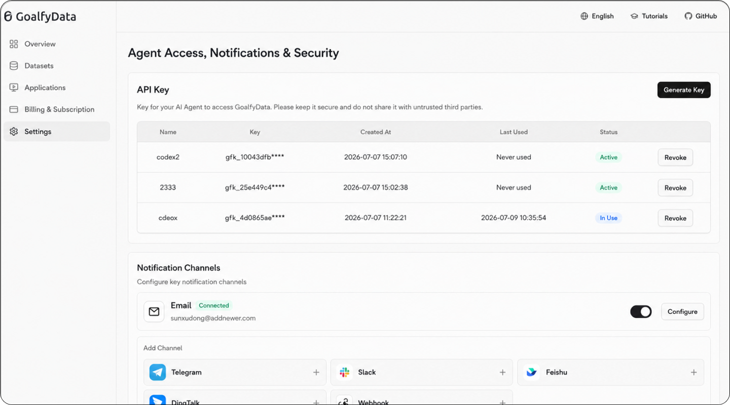Revoke the cdeox API key

click(x=675, y=218)
